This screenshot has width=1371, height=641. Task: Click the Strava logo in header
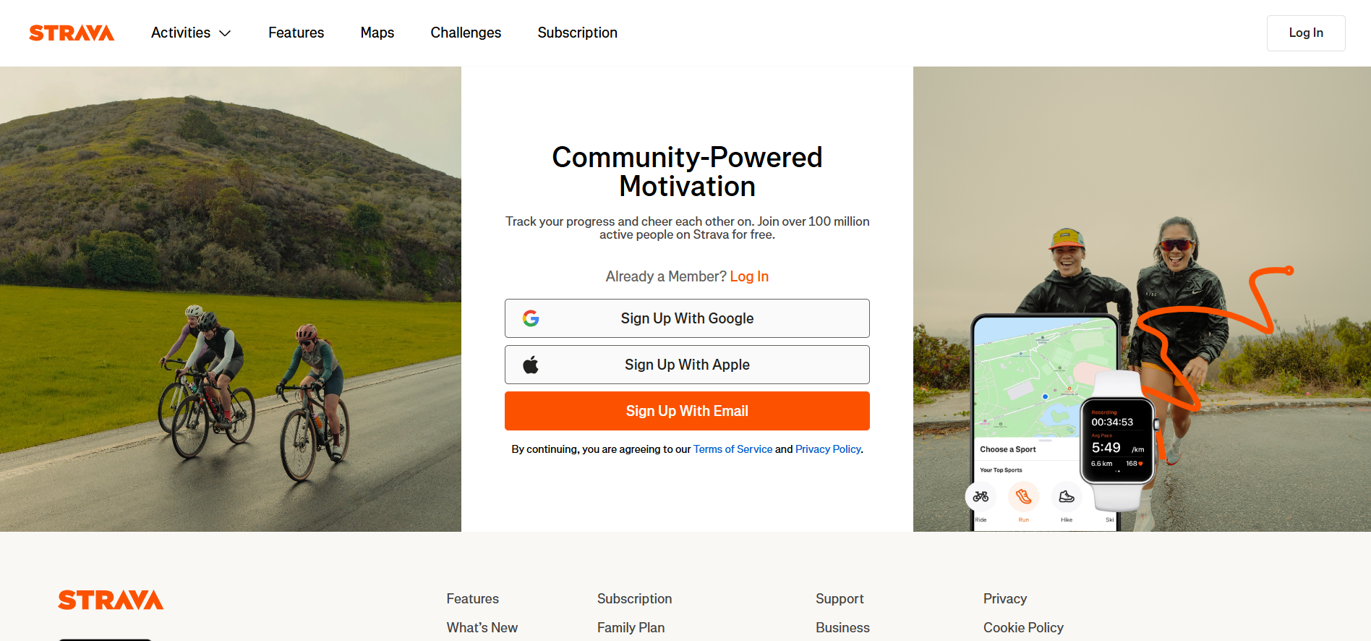[72, 33]
